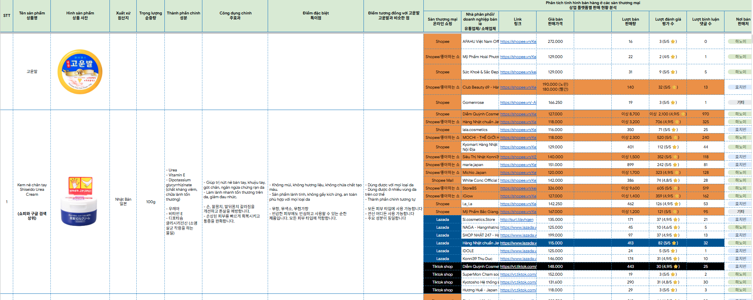This screenshot has width=753, height=300.
Task: Open the 호치민 dropdown for Club Beauty 69
Action: [740, 87]
